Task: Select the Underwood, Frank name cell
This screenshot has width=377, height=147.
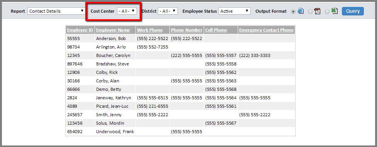Action: pos(115,132)
